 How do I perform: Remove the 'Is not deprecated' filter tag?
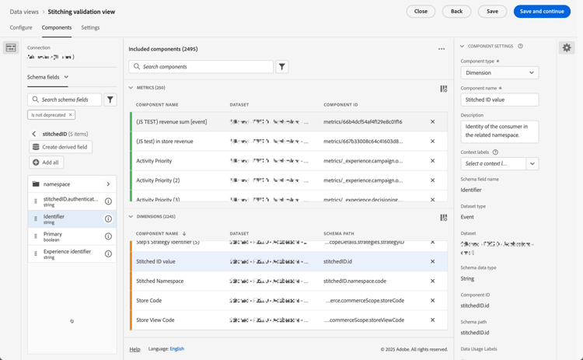tap(70, 115)
